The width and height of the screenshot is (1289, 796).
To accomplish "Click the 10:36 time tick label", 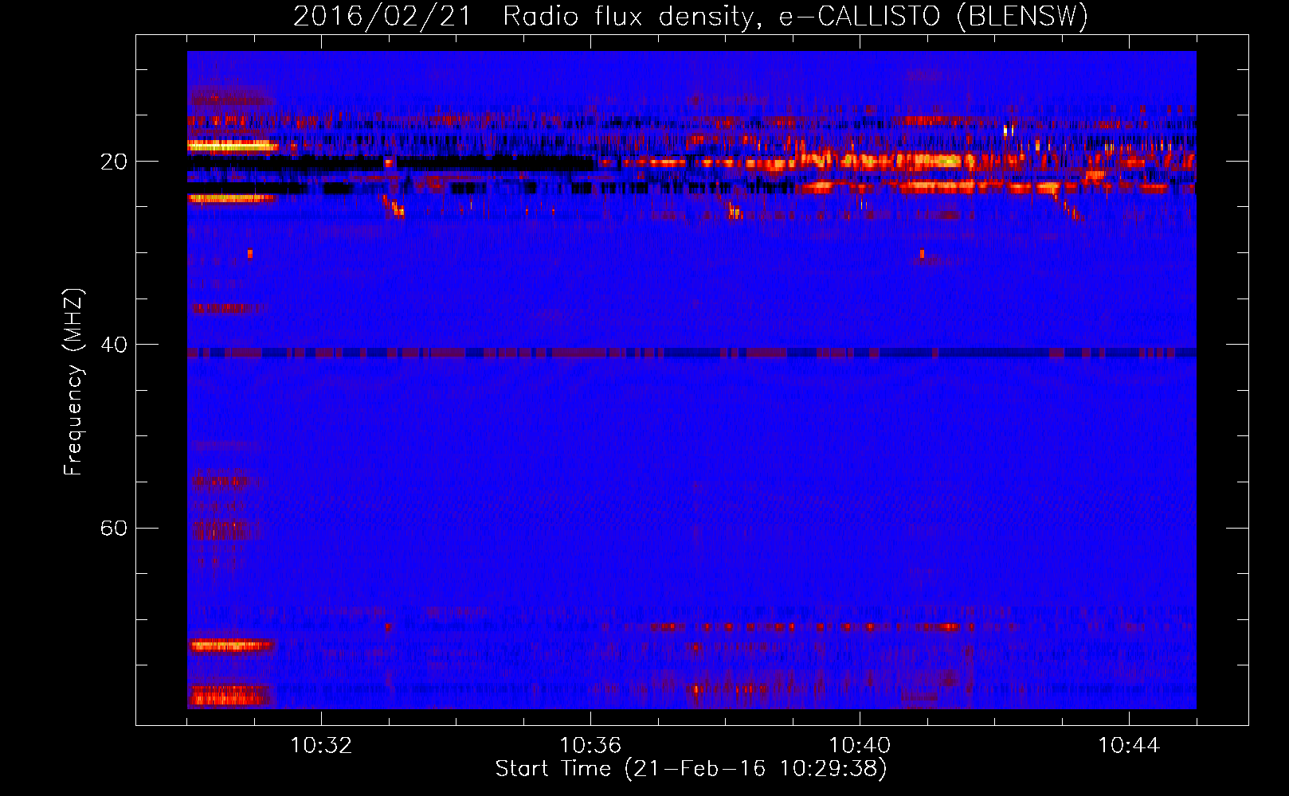I will click(x=590, y=746).
